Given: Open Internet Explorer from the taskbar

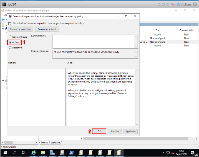Looking at the screenshot, I should click(34, 153).
